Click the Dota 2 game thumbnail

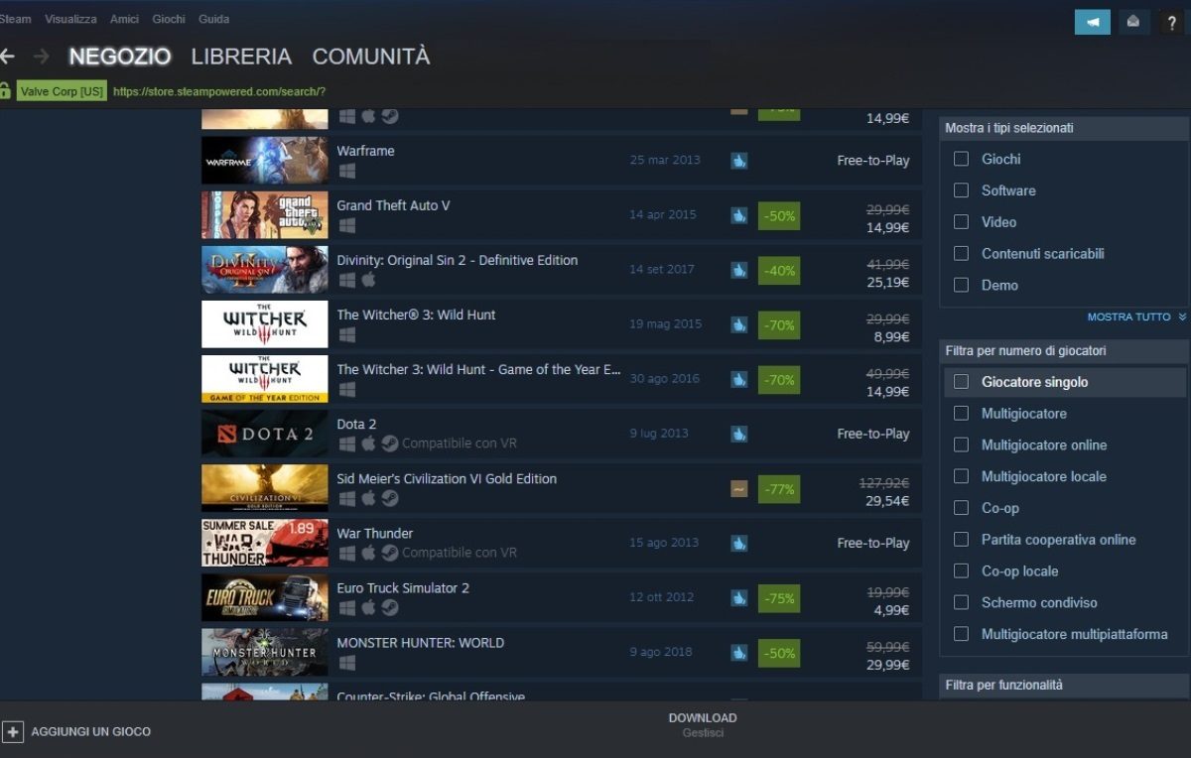point(264,434)
